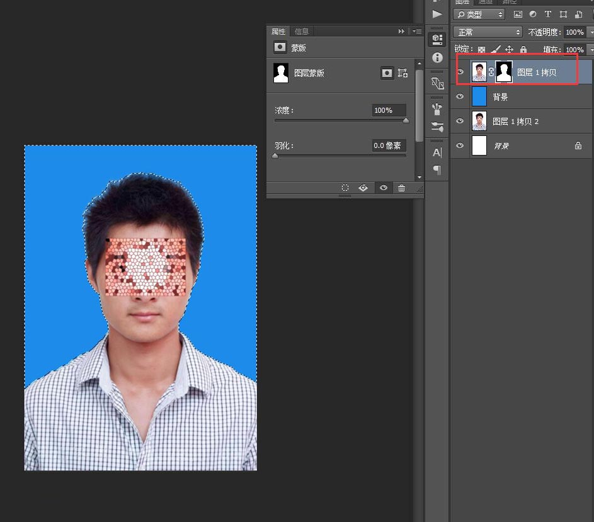Open the Character panel icon
The height and width of the screenshot is (522, 594).
click(437, 152)
